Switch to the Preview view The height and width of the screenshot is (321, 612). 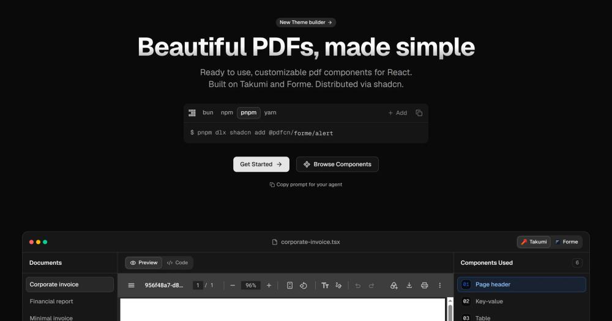pyautogui.click(x=144, y=262)
